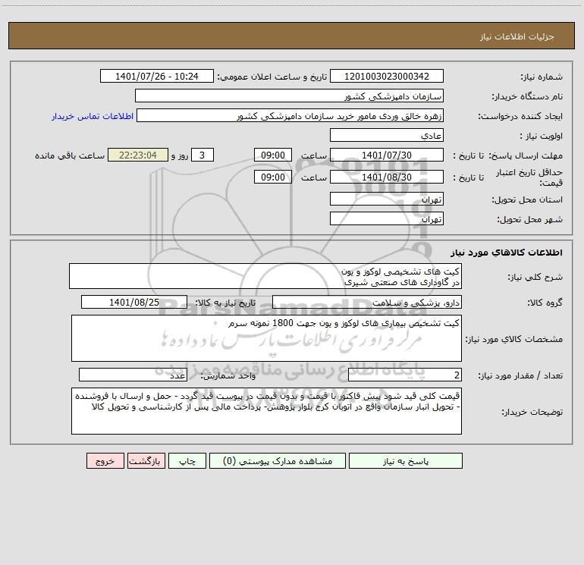Click the label حداقل تاریخ اعتبار قیمت
This screenshot has width=584, height=565.
tap(529, 177)
